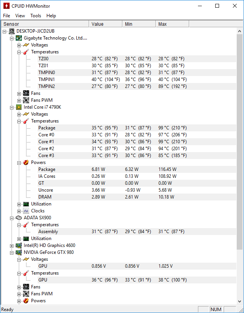Click the 116.45 W max value
Image resolution: width=244 pixels, height=313 pixels.
click(167, 169)
